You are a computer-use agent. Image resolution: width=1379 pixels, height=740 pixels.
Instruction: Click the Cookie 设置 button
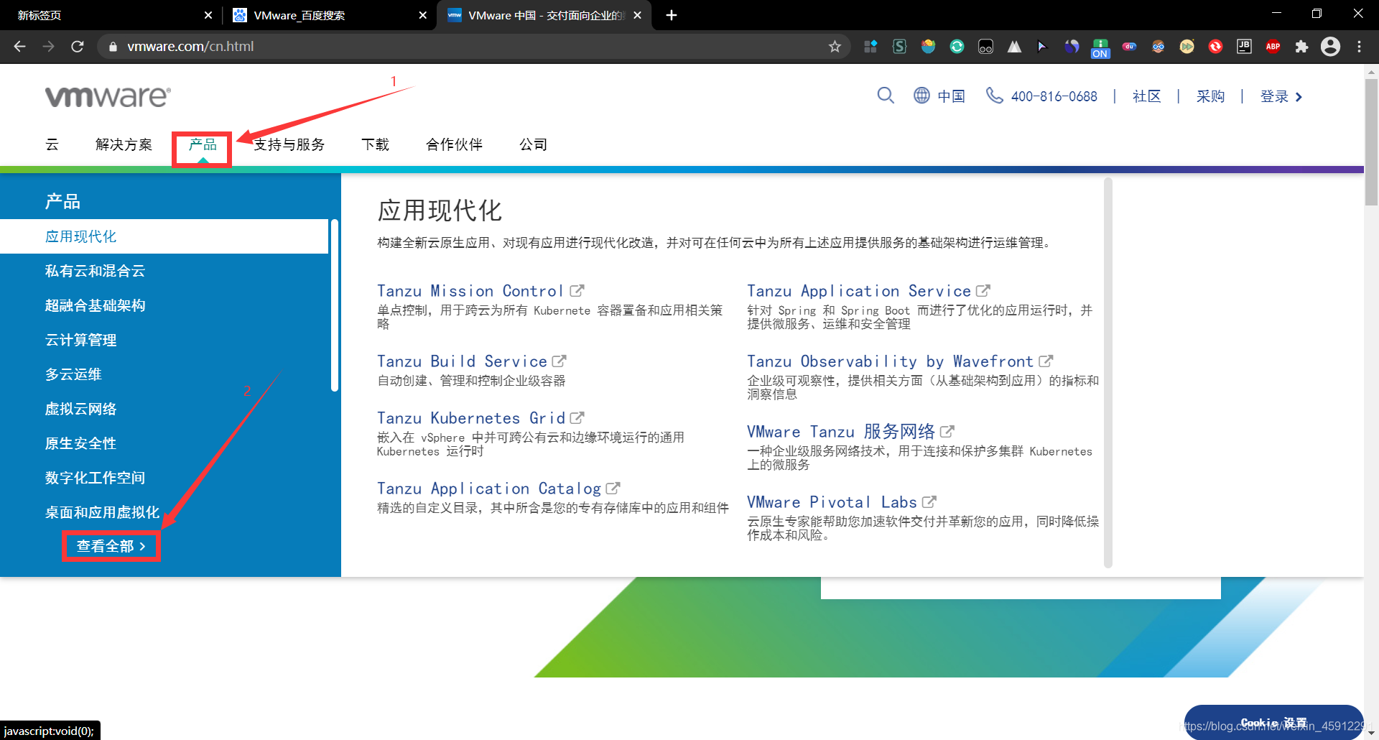tap(1273, 723)
